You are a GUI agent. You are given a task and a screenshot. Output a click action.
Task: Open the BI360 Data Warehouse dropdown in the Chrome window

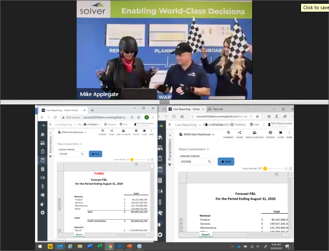[x=72, y=132]
